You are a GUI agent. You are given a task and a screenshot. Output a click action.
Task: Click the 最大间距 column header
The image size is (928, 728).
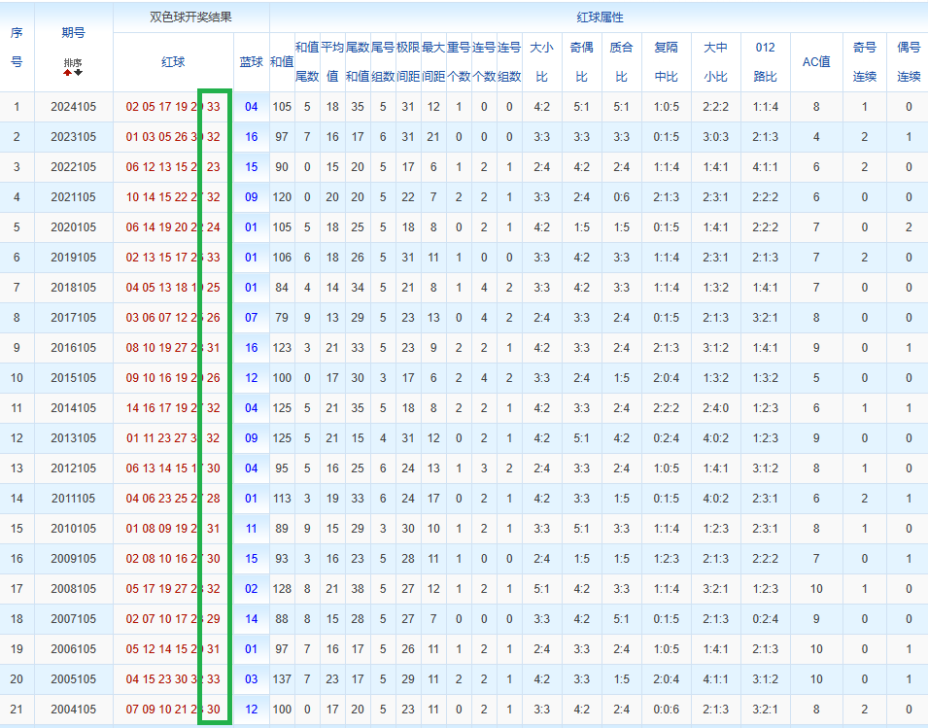point(433,61)
